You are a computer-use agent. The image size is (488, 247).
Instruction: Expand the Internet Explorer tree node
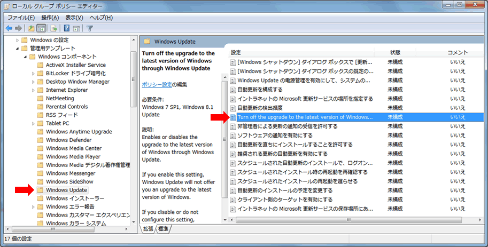pos(33,90)
